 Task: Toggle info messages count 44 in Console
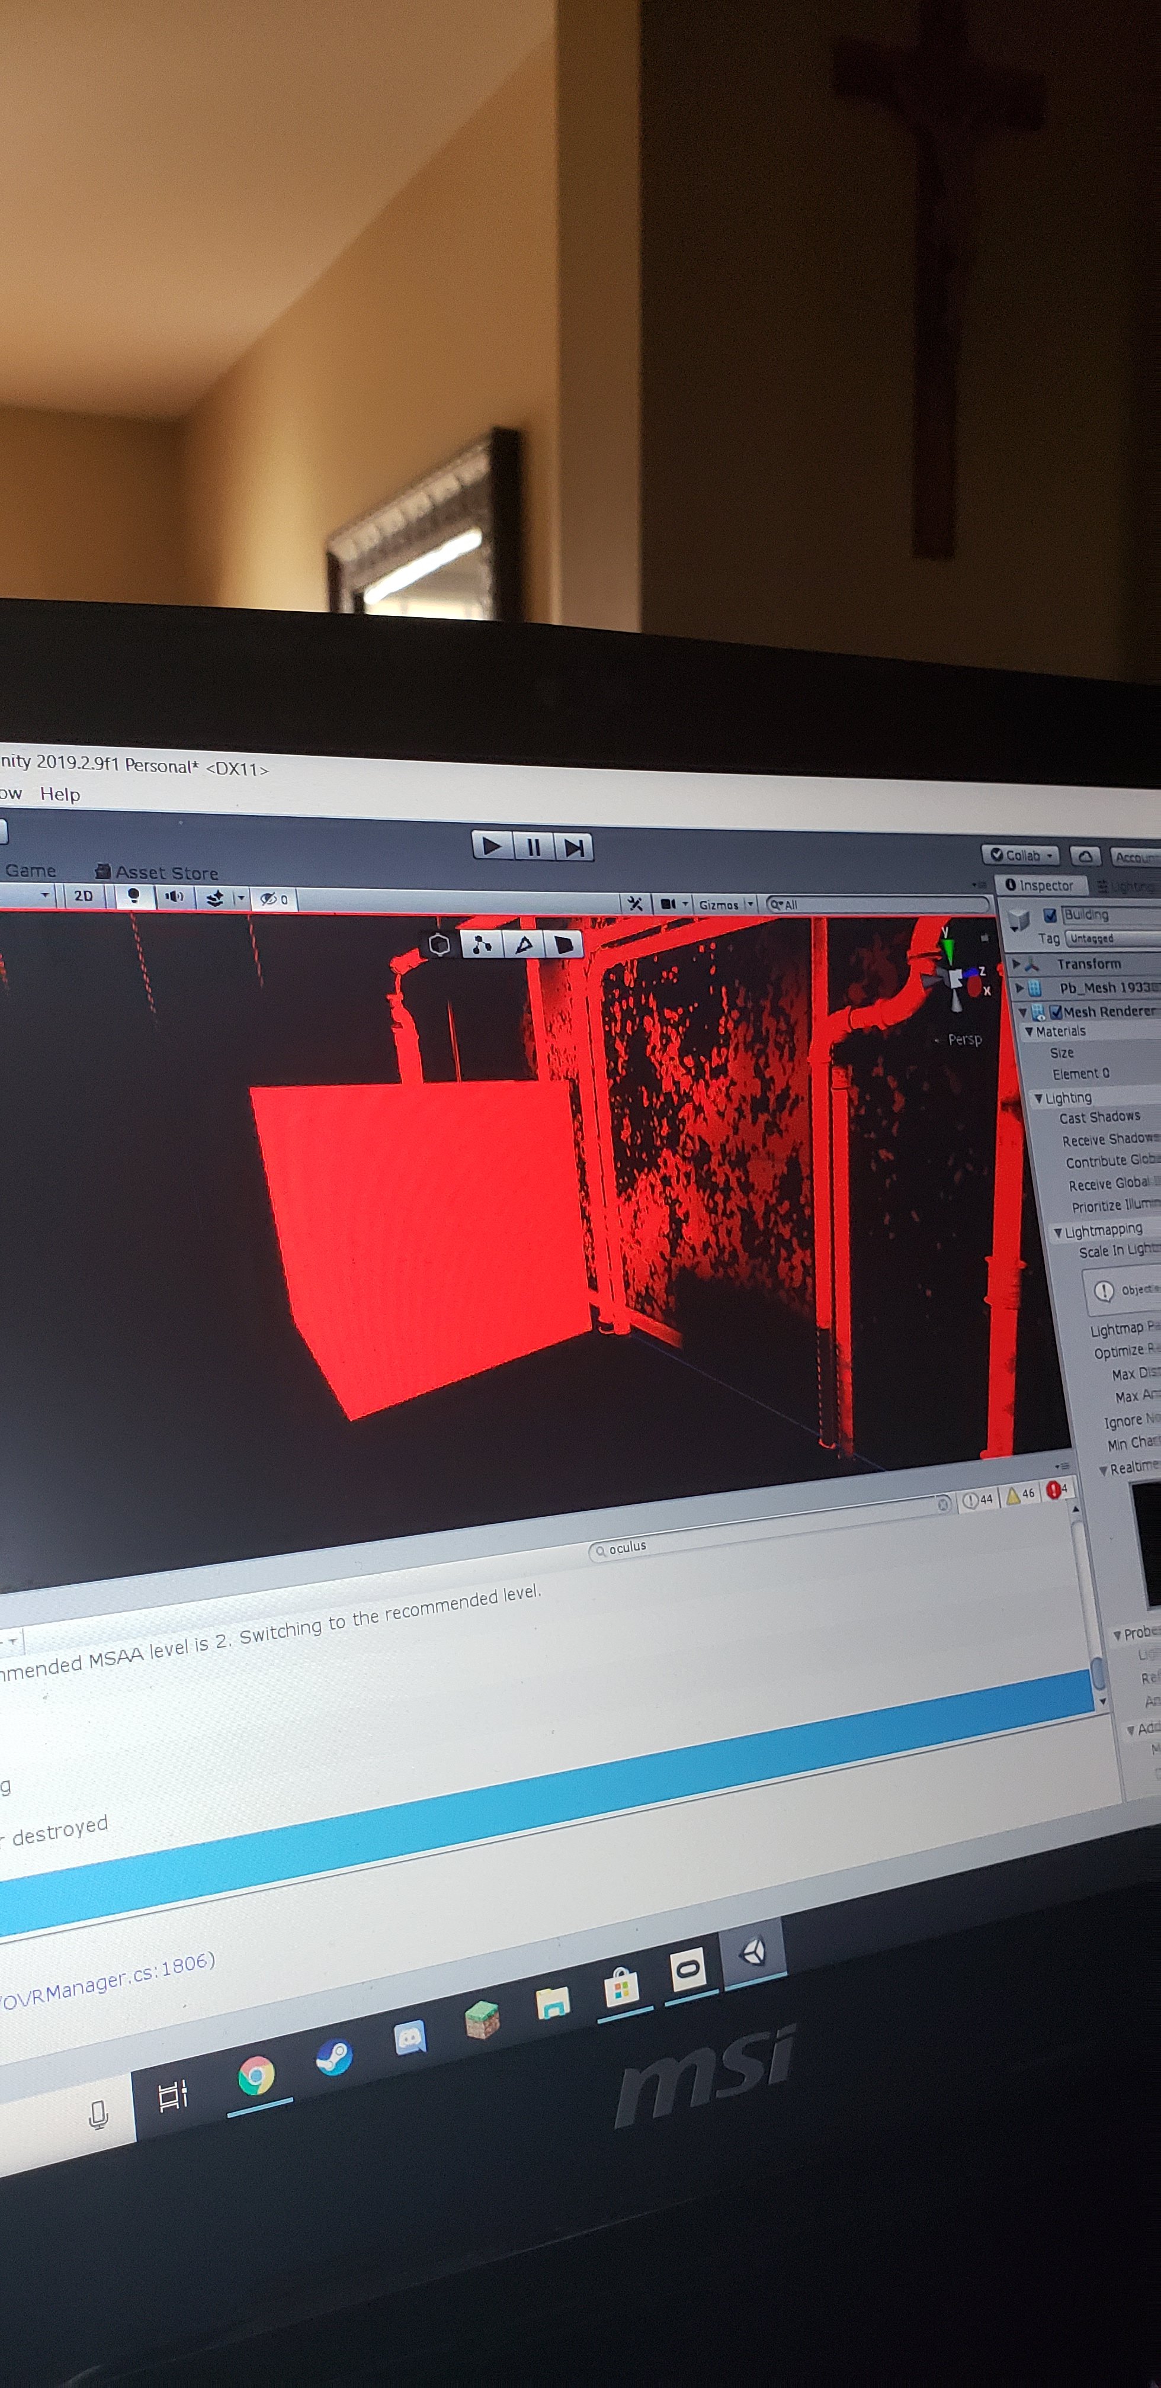click(977, 1499)
